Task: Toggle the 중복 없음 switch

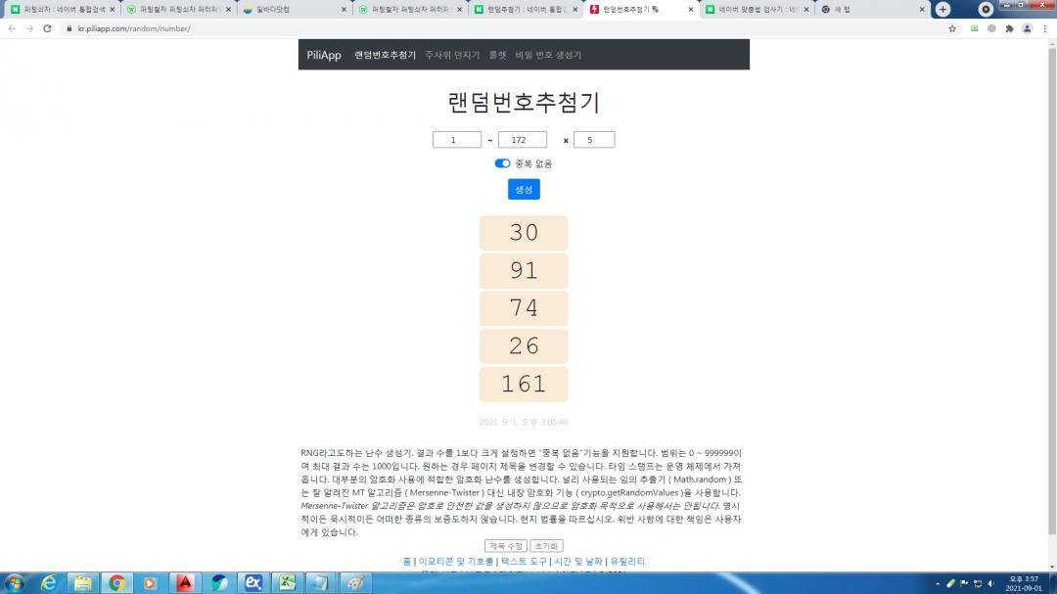Action: [502, 163]
